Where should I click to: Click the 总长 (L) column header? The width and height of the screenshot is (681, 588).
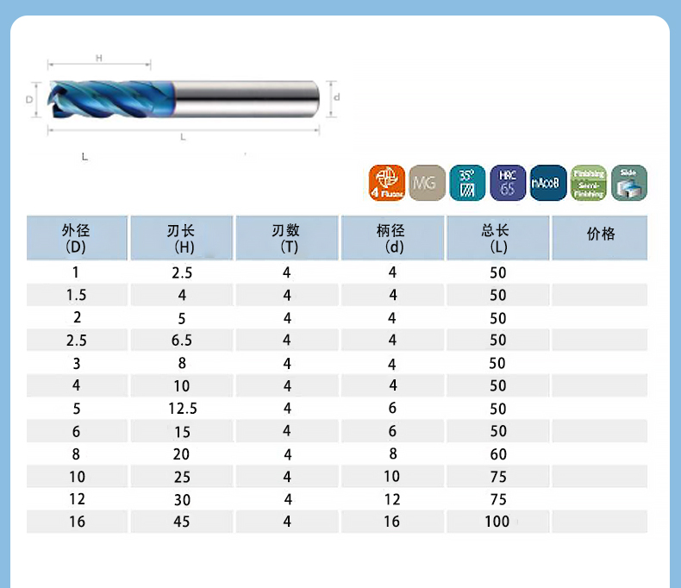497,238
